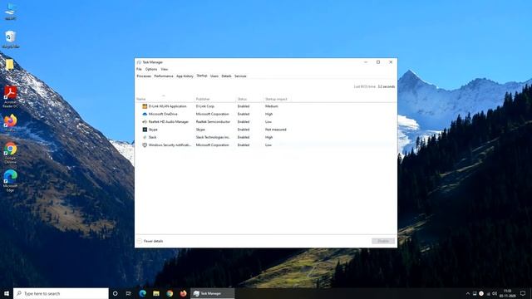
Task: Open Acrobat Reader DC desktop shortcut
Action: [11, 97]
